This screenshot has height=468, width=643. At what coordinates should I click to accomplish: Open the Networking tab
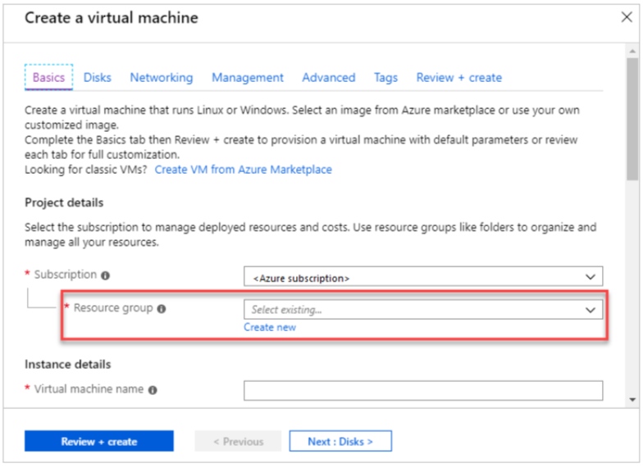pyautogui.click(x=161, y=77)
